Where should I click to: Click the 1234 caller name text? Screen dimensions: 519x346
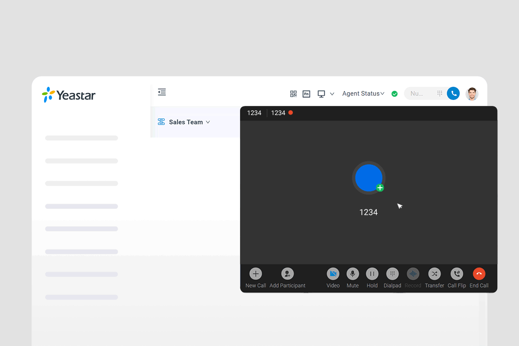coord(368,212)
